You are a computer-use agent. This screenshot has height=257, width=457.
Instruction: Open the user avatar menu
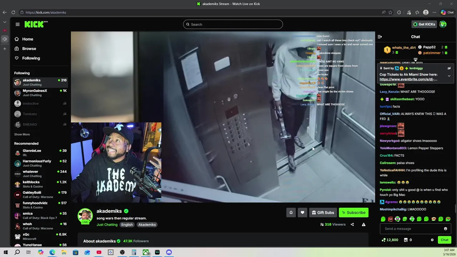tap(443, 24)
